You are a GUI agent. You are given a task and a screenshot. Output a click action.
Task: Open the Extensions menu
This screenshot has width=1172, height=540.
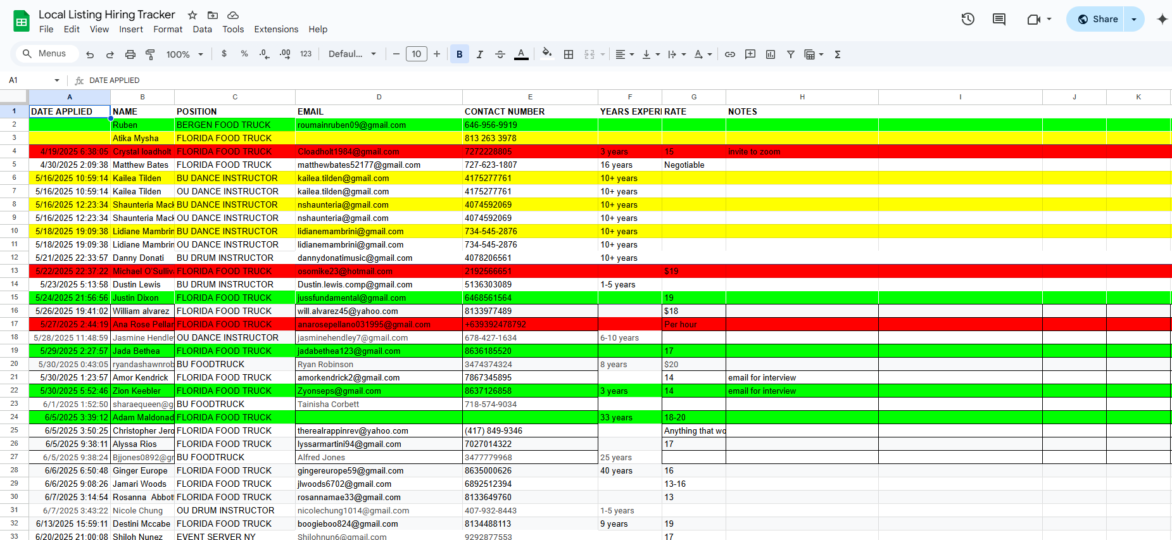click(276, 29)
